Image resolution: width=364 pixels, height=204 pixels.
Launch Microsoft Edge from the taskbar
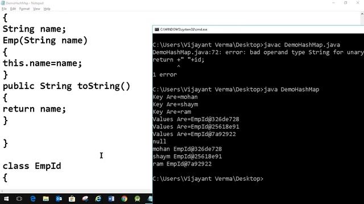coord(33,199)
